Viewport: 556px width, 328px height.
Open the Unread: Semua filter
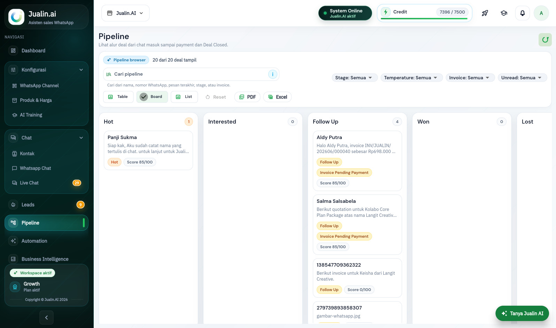pyautogui.click(x=523, y=78)
